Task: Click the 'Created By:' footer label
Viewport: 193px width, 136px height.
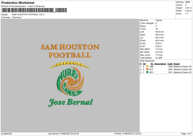Action: (7, 133)
